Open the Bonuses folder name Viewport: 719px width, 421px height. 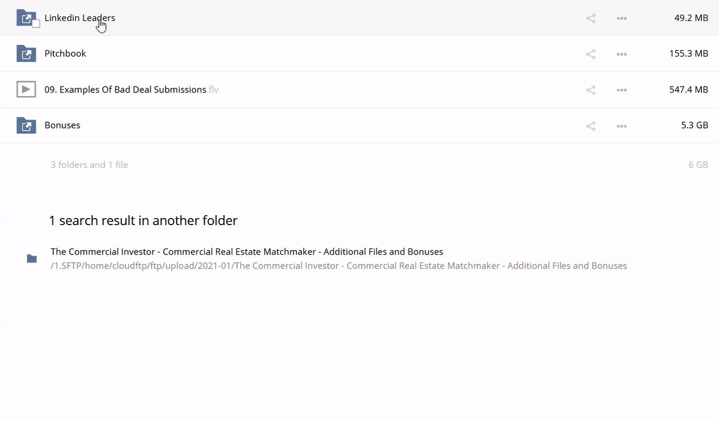62,125
